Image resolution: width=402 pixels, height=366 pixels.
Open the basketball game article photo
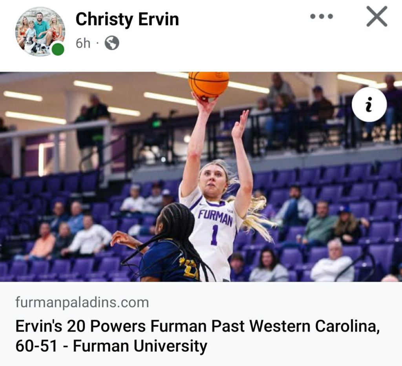coord(201,177)
